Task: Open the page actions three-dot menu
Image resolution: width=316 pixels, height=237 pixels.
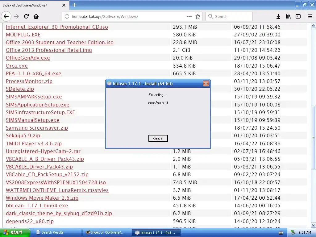Action: click(x=189, y=16)
